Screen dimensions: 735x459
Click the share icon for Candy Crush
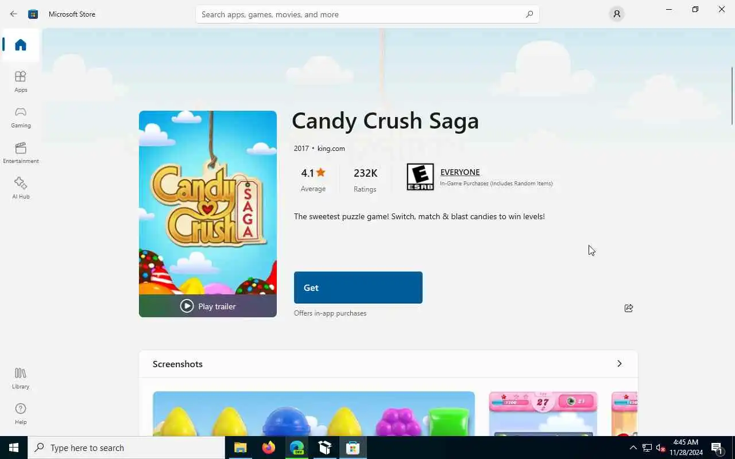[628, 308]
